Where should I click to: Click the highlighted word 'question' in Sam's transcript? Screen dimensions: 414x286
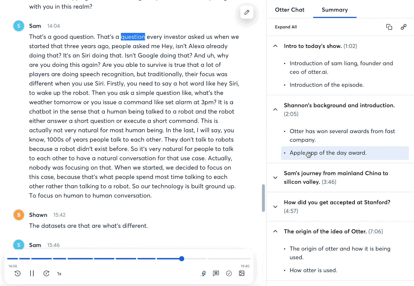(133, 37)
